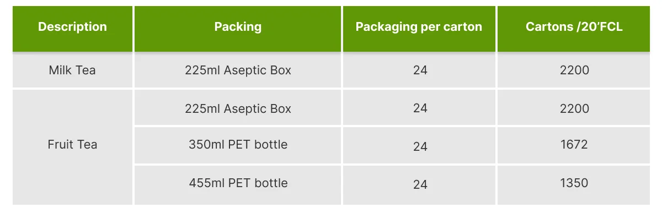This screenshot has height=224, width=662.
Task: Click the 24 value in the Milk Tea row
Action: pyautogui.click(x=420, y=70)
